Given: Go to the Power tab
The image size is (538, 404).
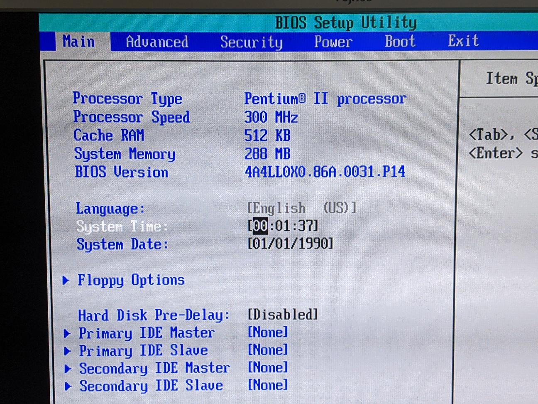Looking at the screenshot, I should 333,42.
